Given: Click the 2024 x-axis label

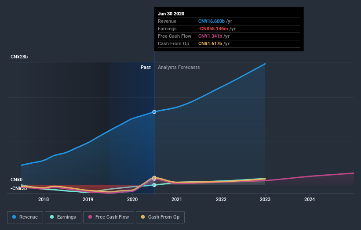Looking at the screenshot, I should [310, 199].
